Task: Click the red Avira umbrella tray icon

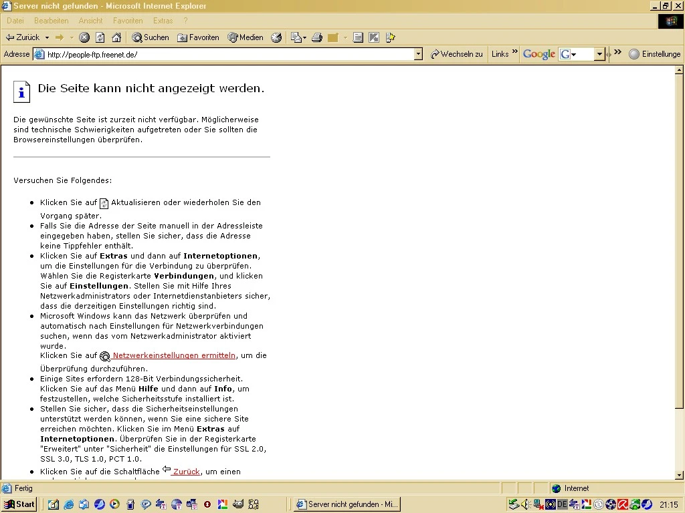Action: click(x=623, y=505)
